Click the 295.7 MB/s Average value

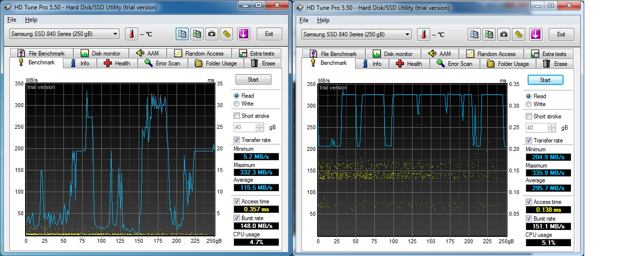click(x=548, y=188)
